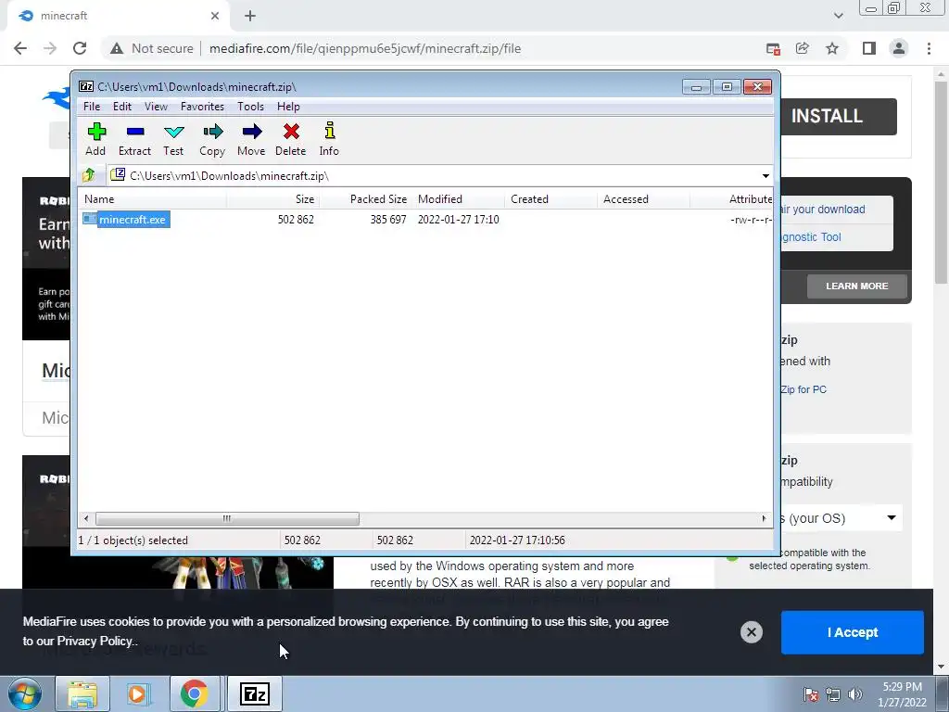
Task: Click the Diagnostic Tool link
Action: [811, 237]
